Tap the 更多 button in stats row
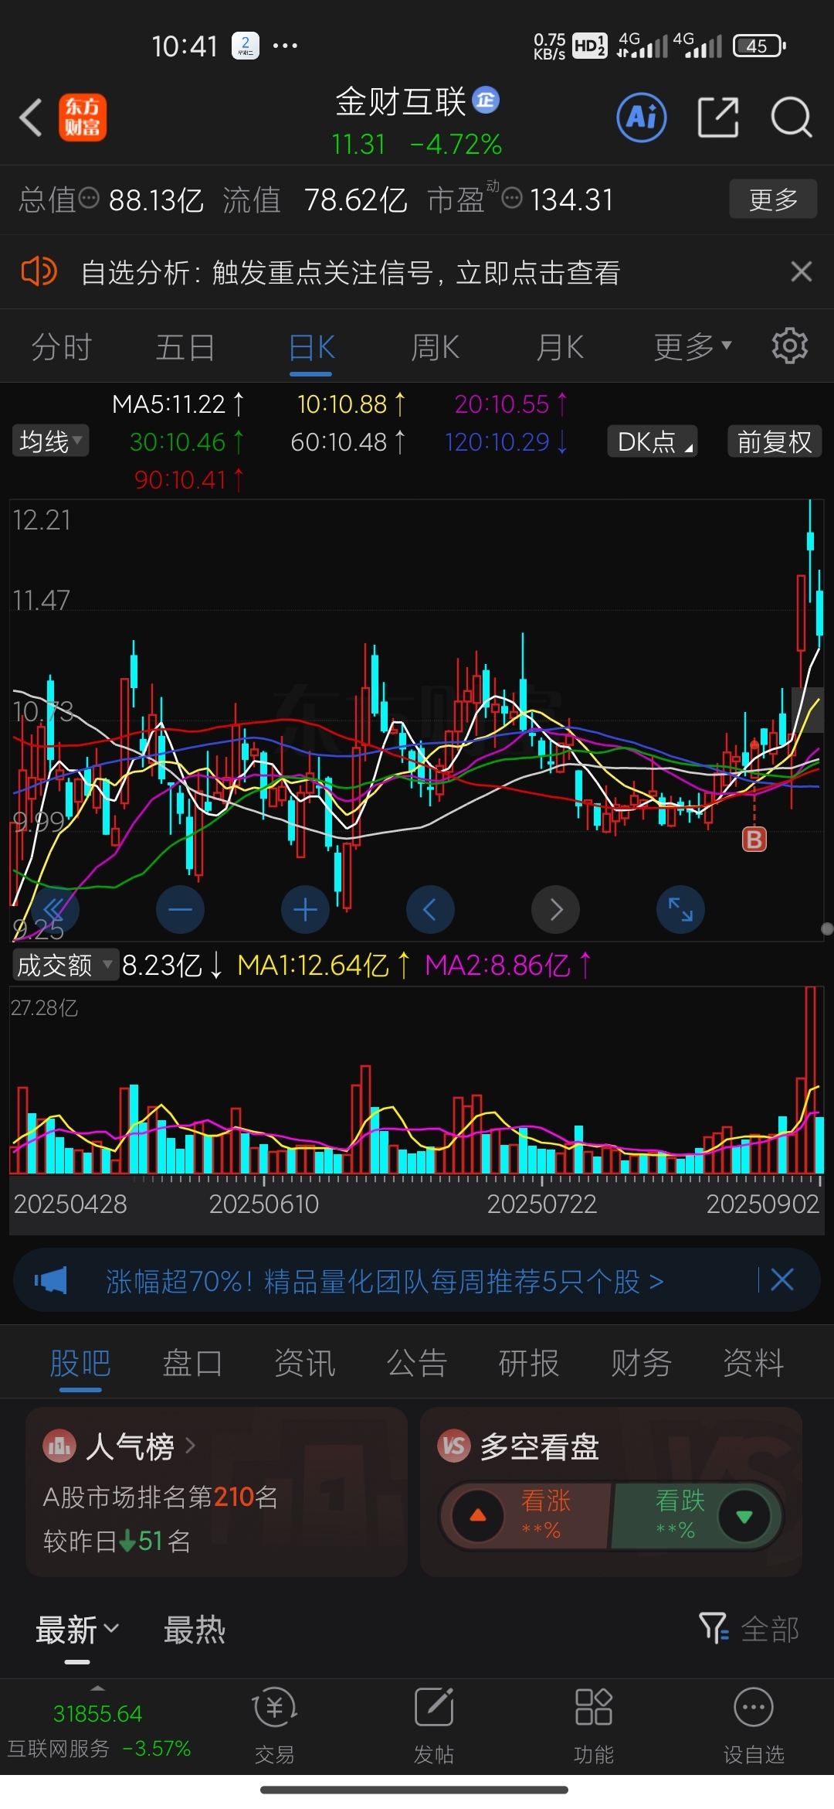Image resolution: width=834 pixels, height=1809 pixels. click(x=773, y=199)
